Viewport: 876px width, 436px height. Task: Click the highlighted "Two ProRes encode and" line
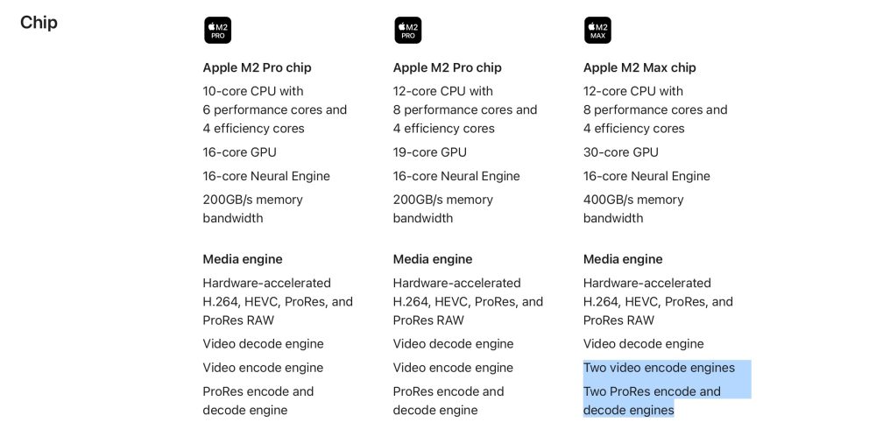click(652, 391)
